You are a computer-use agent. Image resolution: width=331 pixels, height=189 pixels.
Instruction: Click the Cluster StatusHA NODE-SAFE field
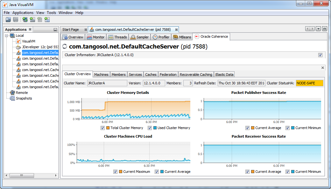309,83
